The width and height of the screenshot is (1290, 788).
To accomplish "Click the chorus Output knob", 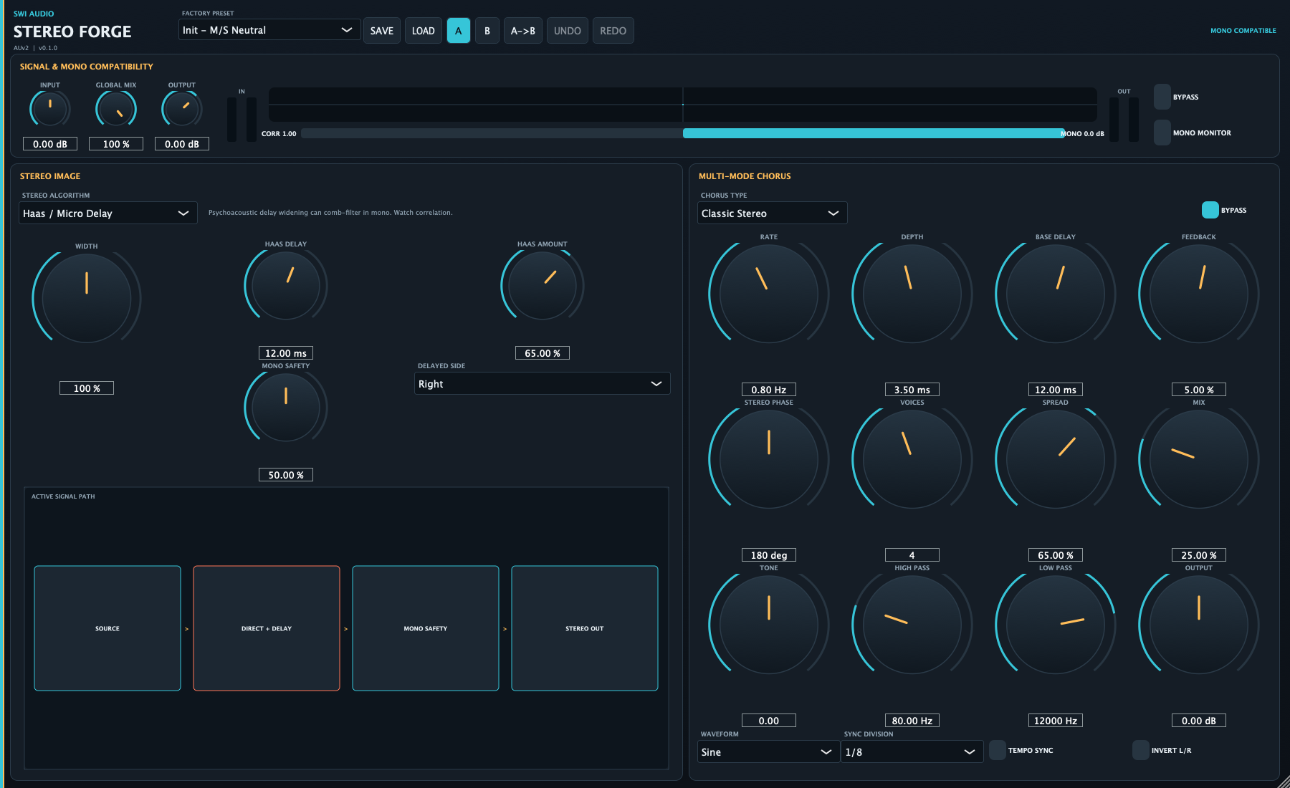I will (1199, 625).
